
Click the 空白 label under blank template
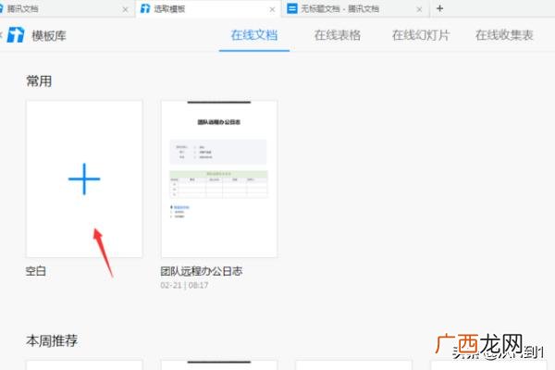[36, 271]
